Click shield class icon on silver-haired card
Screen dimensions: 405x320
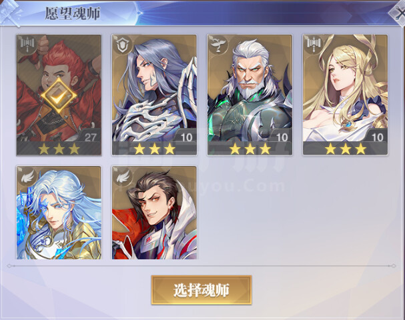pos(123,45)
